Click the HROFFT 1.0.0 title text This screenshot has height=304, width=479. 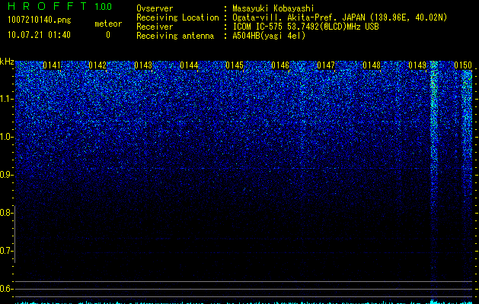click(x=60, y=6)
